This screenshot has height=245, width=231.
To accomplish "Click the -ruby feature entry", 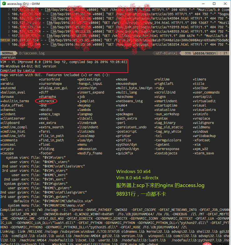I will point(159,88).
